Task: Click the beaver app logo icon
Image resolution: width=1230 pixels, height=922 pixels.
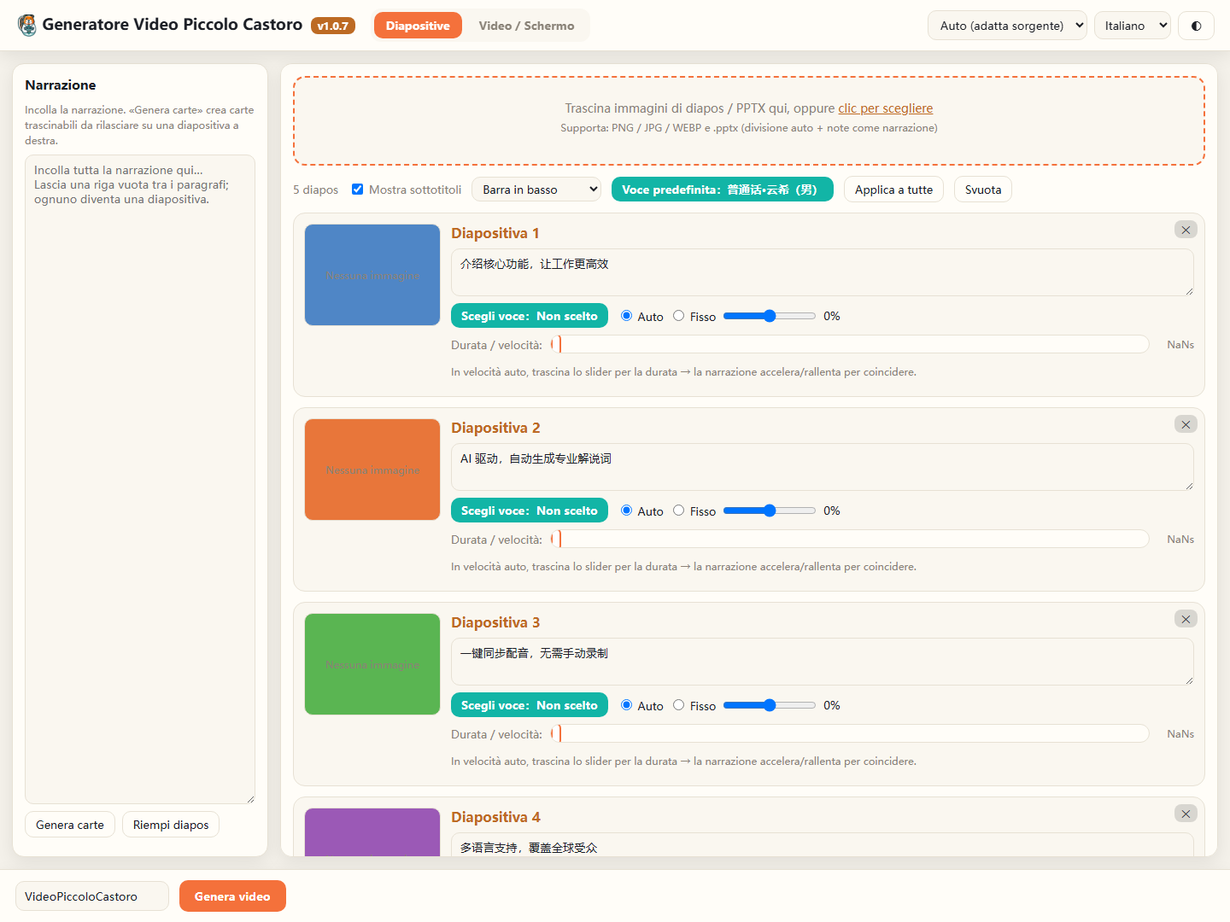Action: (27, 25)
